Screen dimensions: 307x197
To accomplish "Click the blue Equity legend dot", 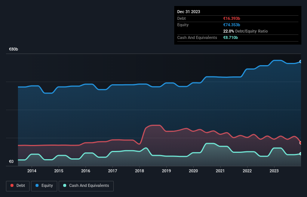I will pyautogui.click(x=37, y=185).
